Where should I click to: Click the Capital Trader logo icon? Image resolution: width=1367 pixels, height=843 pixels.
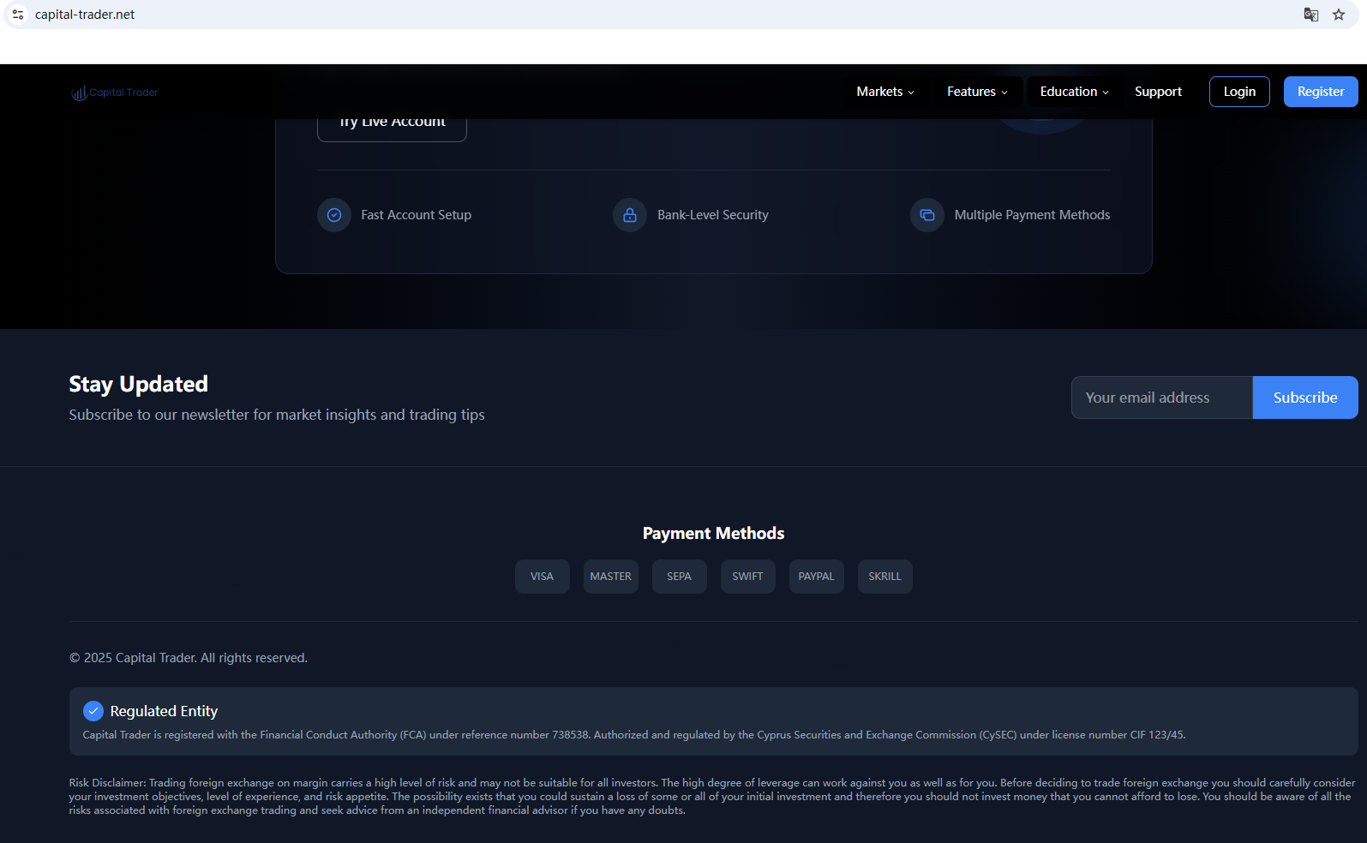pyautogui.click(x=79, y=93)
